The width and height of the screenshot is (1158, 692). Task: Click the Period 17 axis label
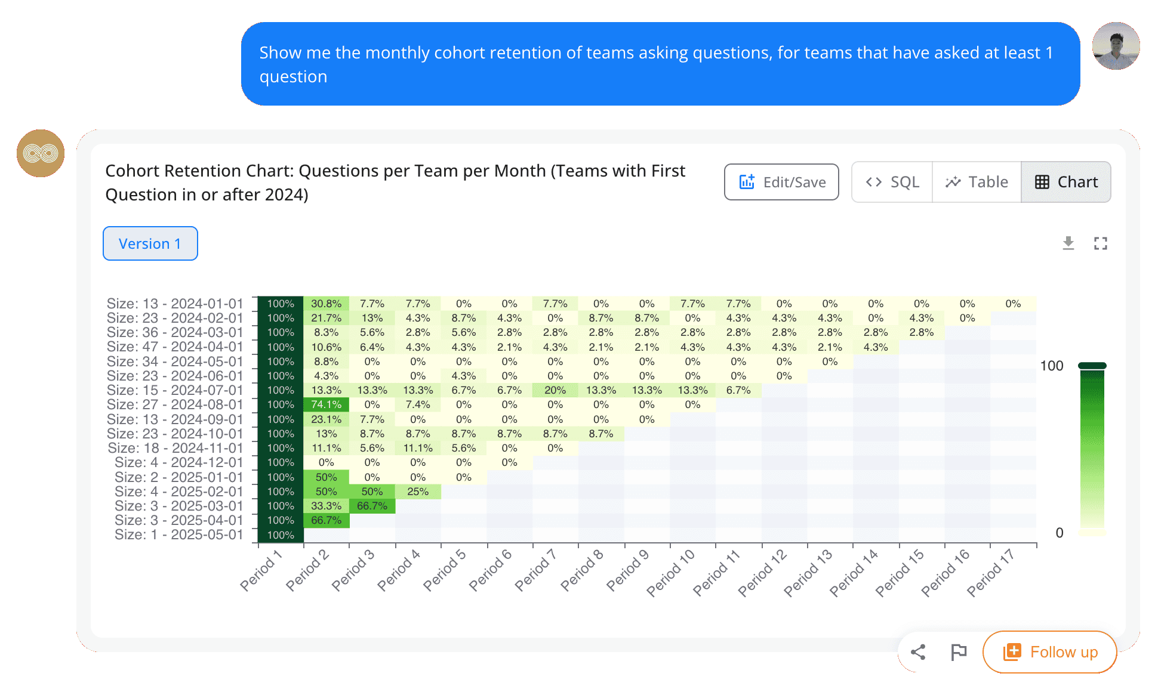click(x=991, y=573)
